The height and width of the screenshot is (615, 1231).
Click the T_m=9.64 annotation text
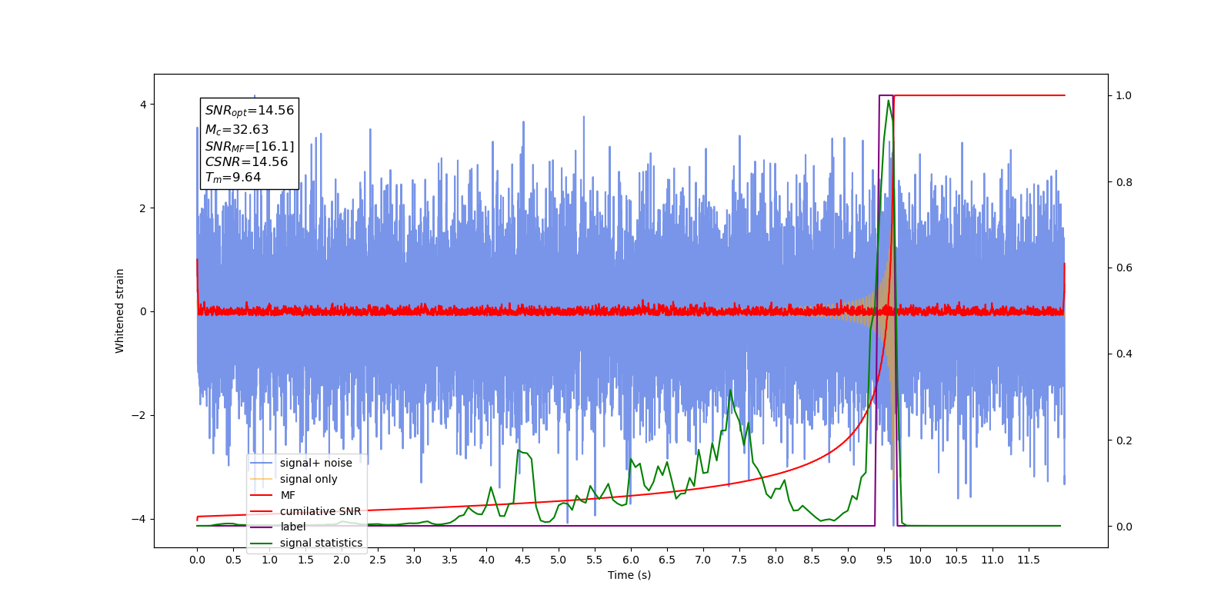pos(233,178)
